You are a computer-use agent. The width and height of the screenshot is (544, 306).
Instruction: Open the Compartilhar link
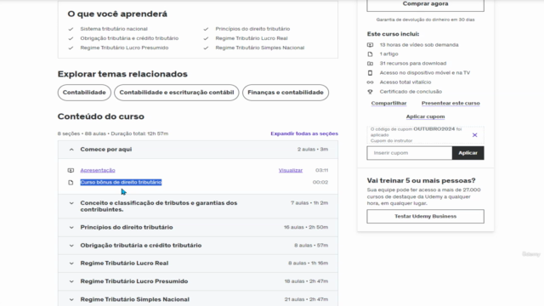[388, 103]
